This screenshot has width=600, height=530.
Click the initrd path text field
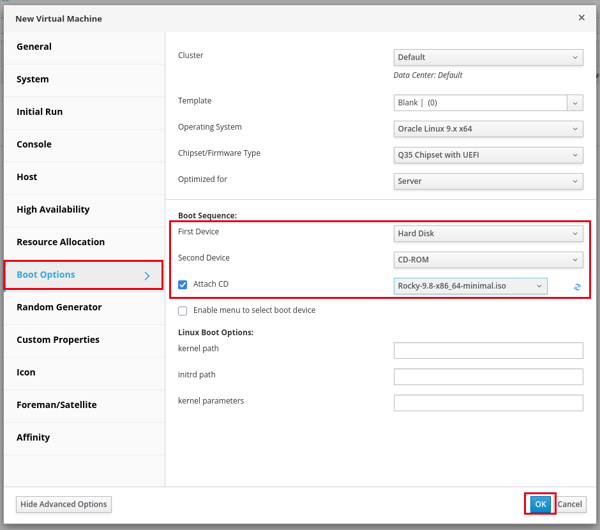(x=488, y=377)
